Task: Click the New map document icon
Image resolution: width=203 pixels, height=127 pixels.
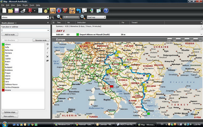Action: (x=4, y=11)
